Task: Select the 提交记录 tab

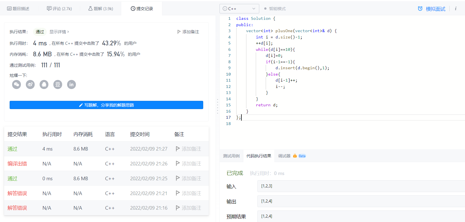Action: click(x=142, y=9)
